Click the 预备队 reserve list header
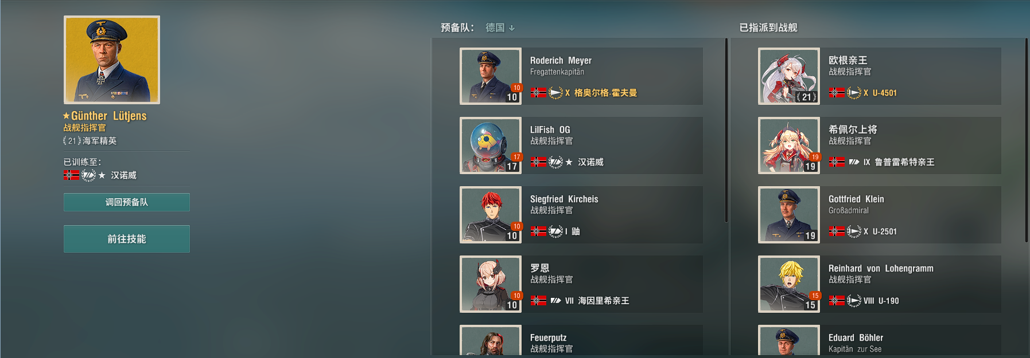Image resolution: width=1030 pixels, height=358 pixels. click(457, 27)
